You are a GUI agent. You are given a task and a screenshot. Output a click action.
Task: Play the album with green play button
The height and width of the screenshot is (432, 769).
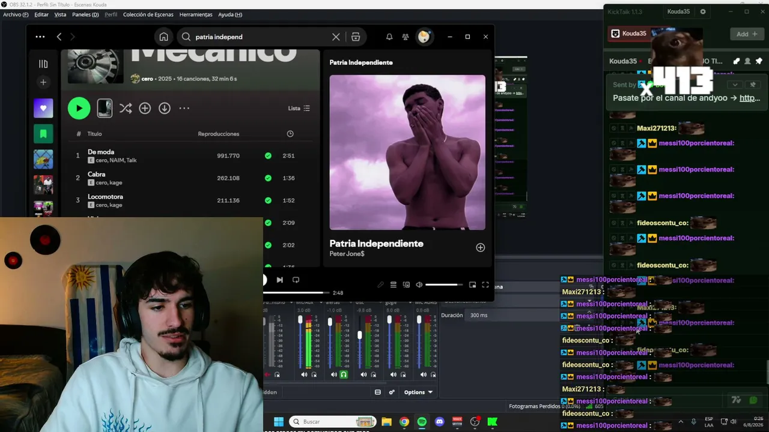click(79, 108)
